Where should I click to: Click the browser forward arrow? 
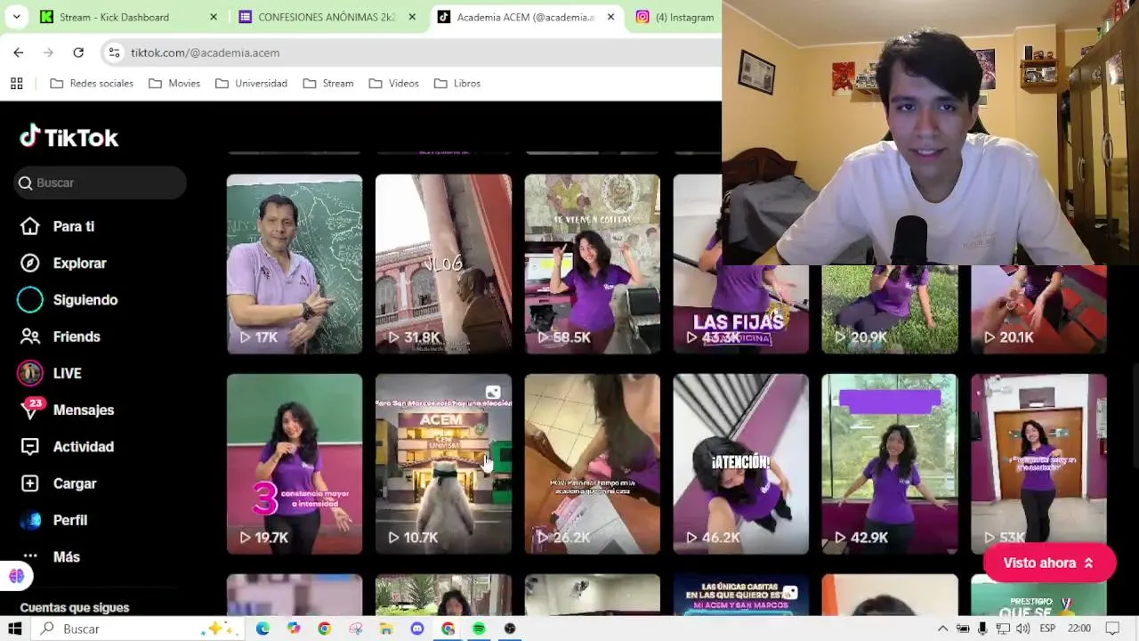pyautogui.click(x=48, y=53)
